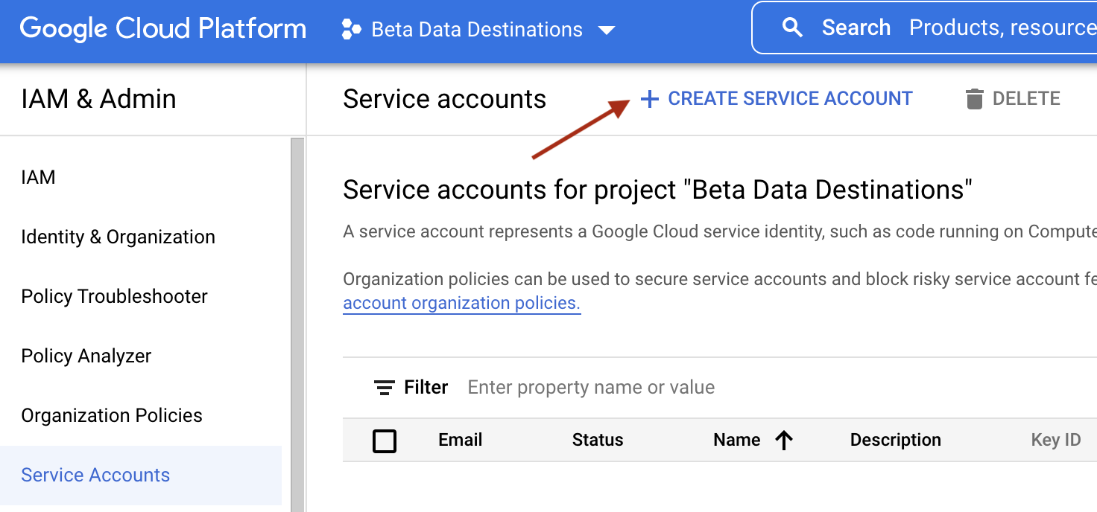Click the Name sort ascending arrow
1097x512 pixels.
783,441
